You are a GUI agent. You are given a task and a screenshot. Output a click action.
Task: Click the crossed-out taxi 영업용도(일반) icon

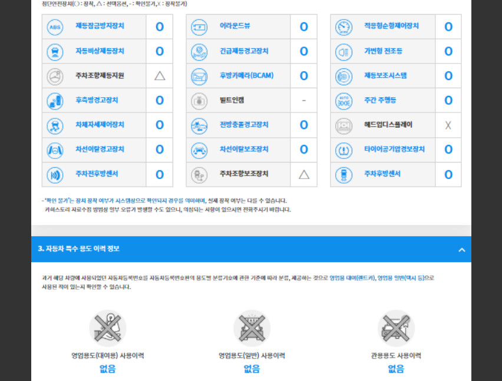(252, 328)
